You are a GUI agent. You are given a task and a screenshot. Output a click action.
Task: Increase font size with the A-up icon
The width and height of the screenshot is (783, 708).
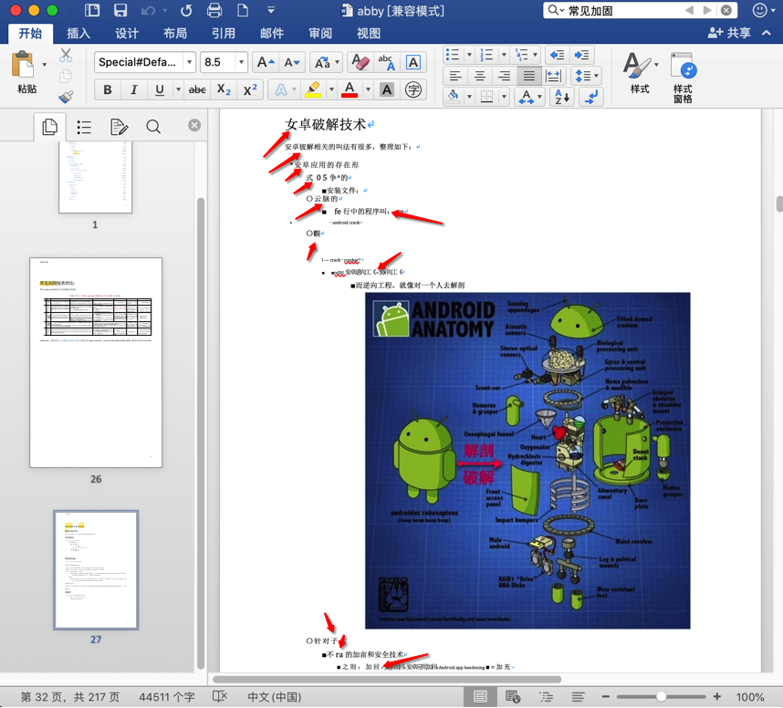[x=266, y=62]
